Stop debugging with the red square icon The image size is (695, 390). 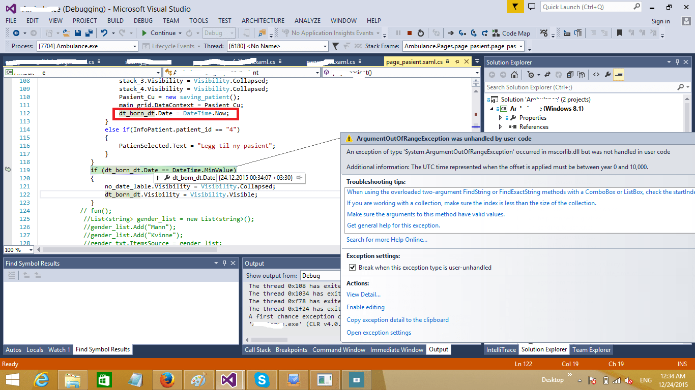(x=410, y=33)
